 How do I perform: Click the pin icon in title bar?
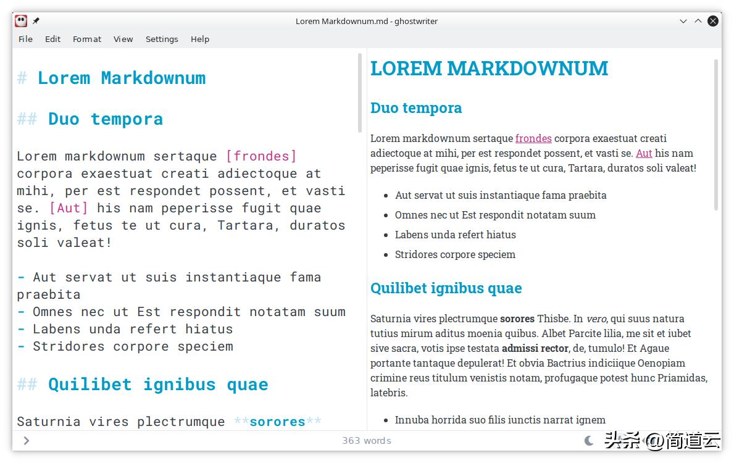pyautogui.click(x=36, y=21)
